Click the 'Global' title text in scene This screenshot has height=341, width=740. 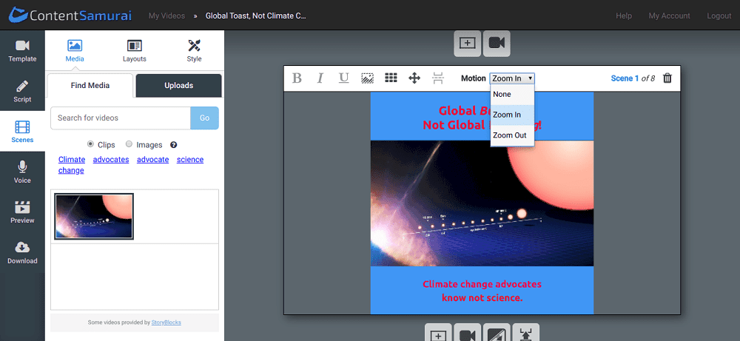click(x=457, y=111)
